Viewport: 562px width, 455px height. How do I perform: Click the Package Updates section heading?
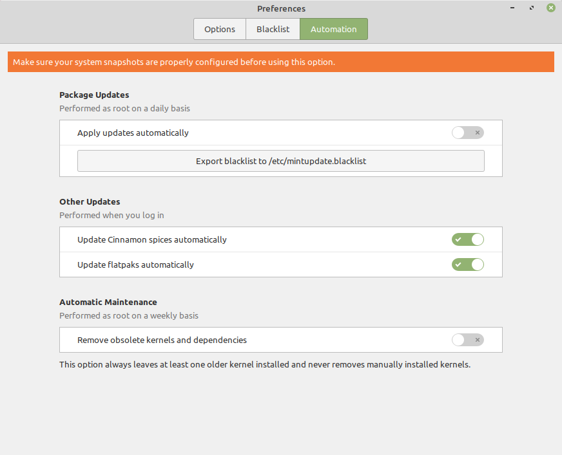pyautogui.click(x=94, y=95)
